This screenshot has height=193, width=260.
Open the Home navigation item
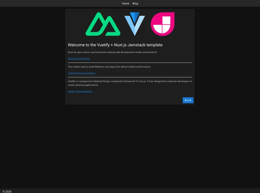(x=125, y=3)
